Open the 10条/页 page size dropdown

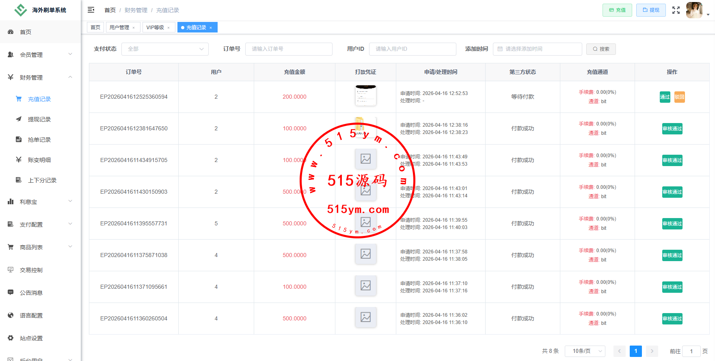point(585,351)
